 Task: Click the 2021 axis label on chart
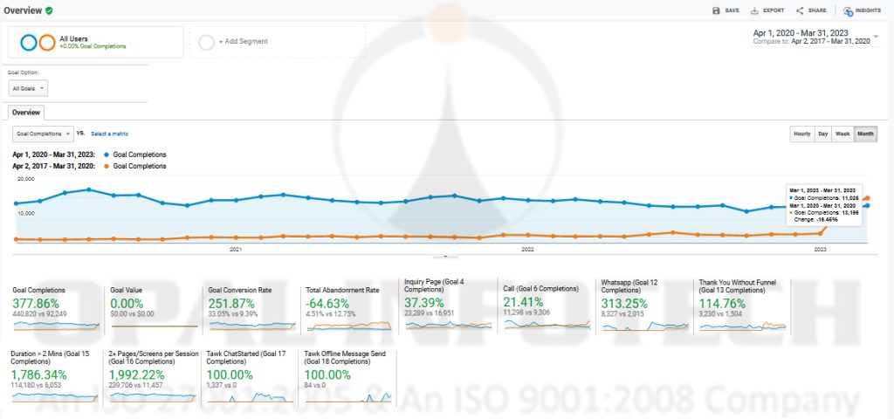pyautogui.click(x=236, y=249)
